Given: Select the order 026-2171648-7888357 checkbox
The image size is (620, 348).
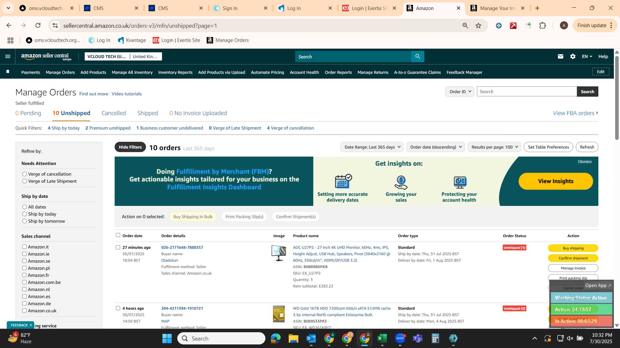Looking at the screenshot, I should (x=118, y=247).
